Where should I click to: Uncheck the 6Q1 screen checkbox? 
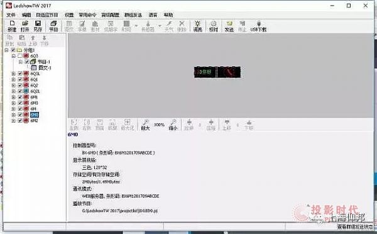coord(20,79)
